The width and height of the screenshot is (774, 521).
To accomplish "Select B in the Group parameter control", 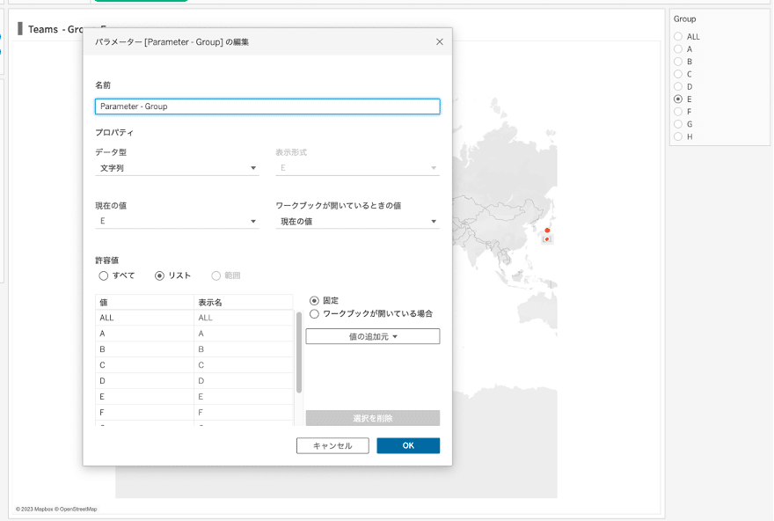I will click(x=678, y=62).
